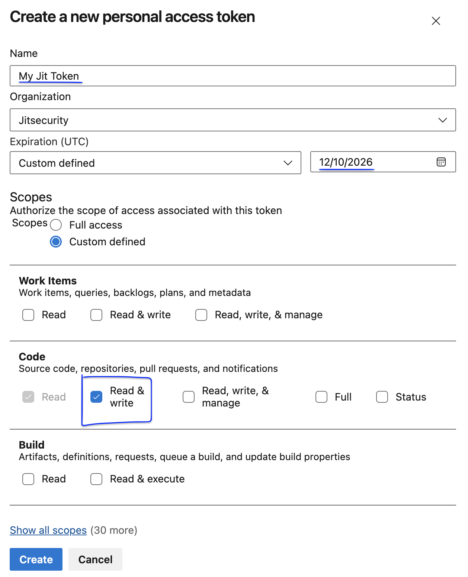Enable the Code Status checkbox

tap(382, 397)
